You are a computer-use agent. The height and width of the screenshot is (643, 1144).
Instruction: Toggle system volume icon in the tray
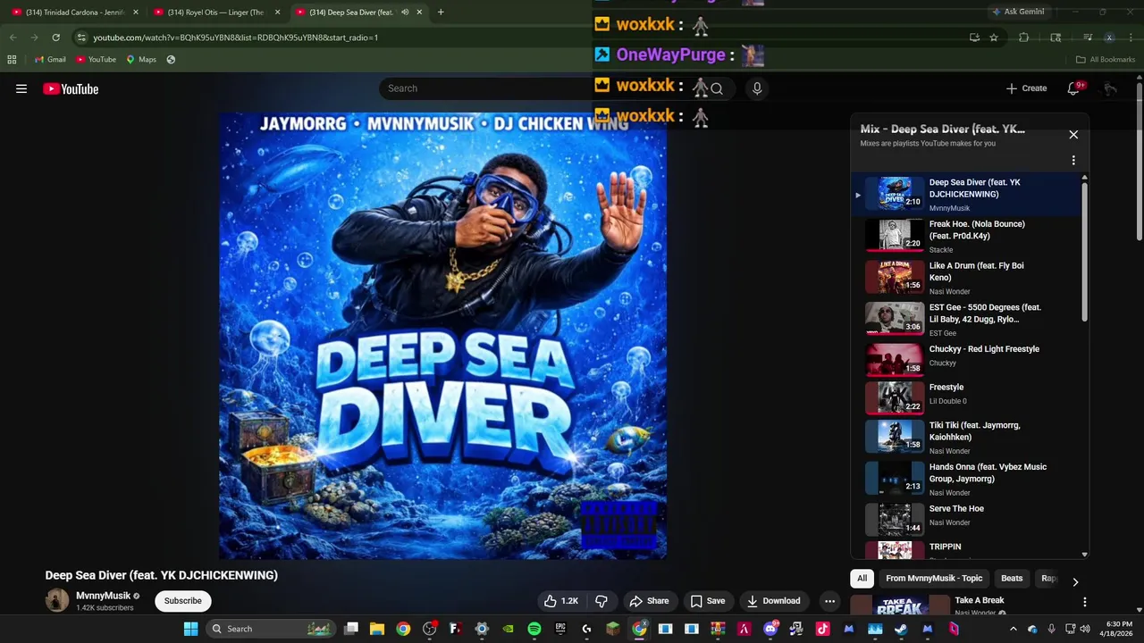tap(1084, 629)
